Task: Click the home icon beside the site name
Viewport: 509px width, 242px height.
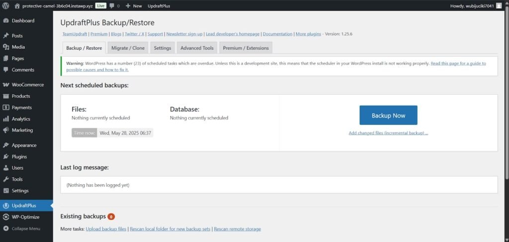Action: [17, 5]
